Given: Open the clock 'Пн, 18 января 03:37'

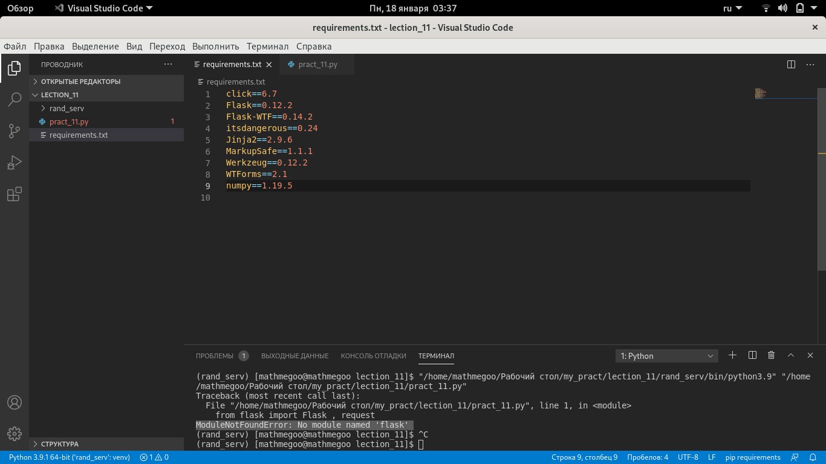Looking at the screenshot, I should coord(412,8).
